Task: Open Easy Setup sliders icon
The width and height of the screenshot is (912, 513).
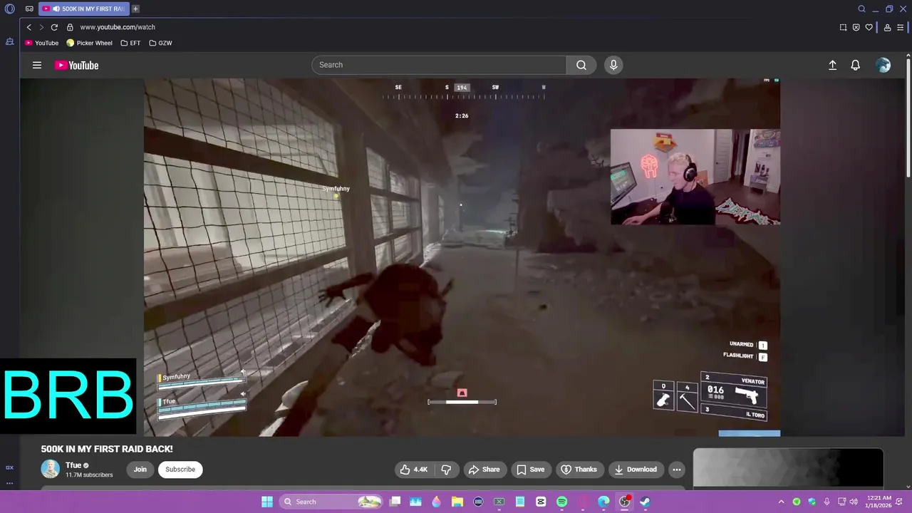Action: pos(900,27)
